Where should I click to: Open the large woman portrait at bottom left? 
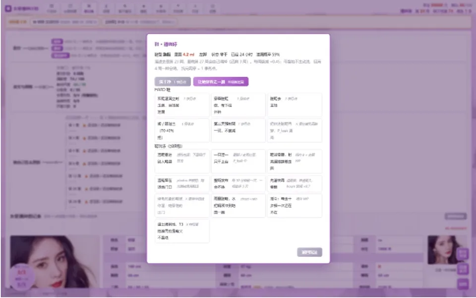55,262
